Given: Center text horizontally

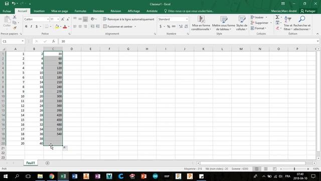Looking at the screenshot, I should point(80,27).
